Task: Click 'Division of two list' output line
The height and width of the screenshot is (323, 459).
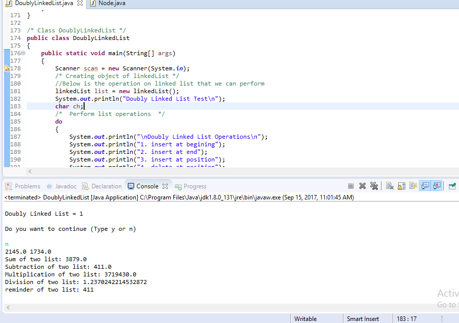Action: (x=76, y=282)
